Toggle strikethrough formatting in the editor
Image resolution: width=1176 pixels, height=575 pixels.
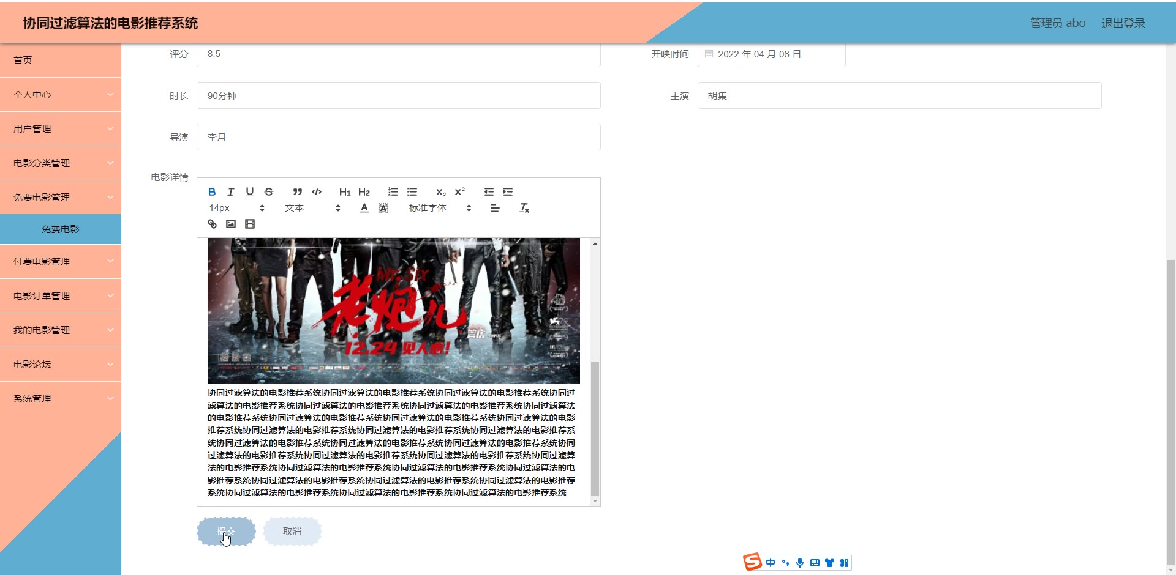click(x=269, y=192)
